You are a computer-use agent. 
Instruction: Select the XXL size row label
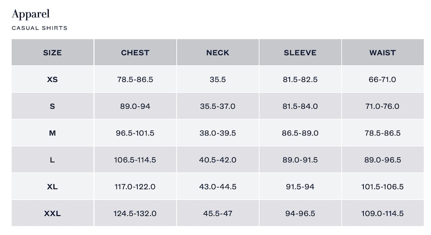coord(53,213)
